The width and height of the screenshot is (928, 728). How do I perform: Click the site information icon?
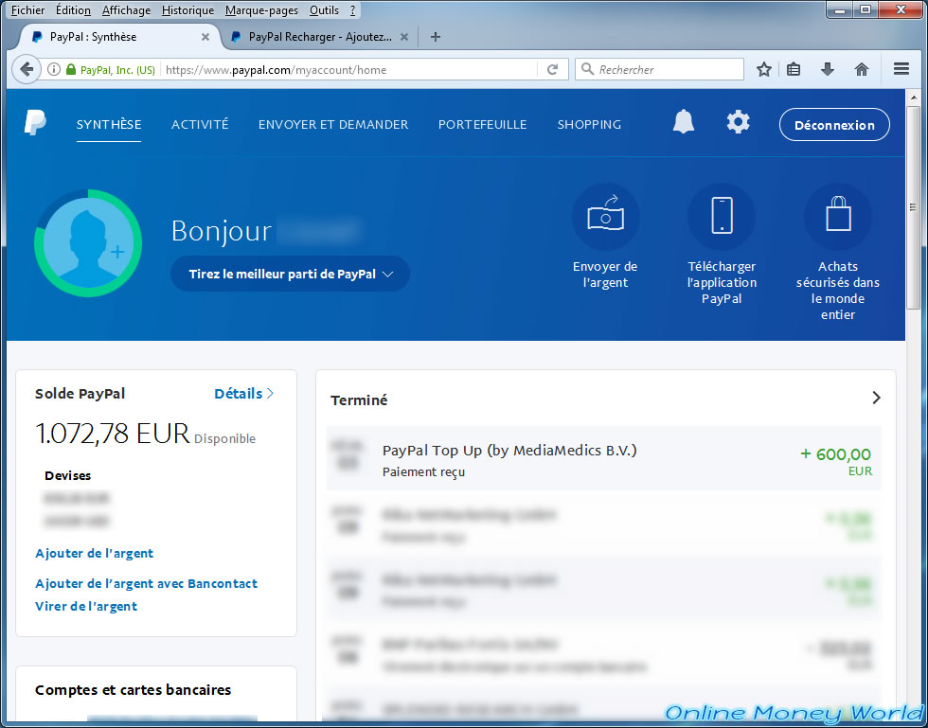54,69
